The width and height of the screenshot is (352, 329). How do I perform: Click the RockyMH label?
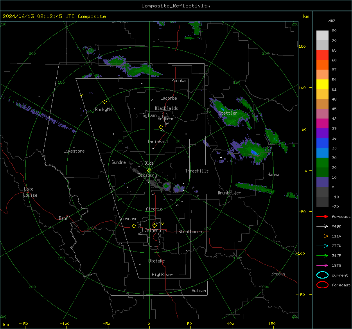coord(103,110)
